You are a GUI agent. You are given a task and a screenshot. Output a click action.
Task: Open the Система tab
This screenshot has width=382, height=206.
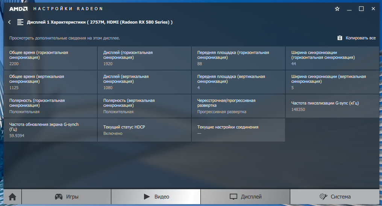335,197
